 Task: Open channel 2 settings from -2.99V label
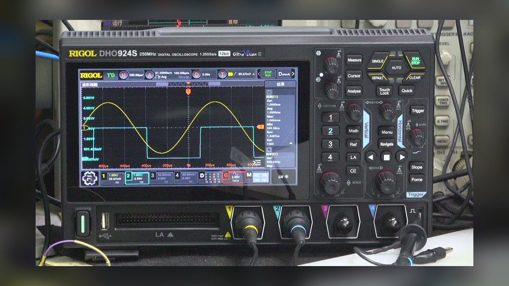click(137, 178)
